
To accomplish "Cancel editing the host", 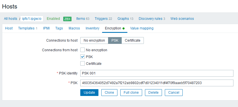I will pyautogui.click(x=174, y=93).
